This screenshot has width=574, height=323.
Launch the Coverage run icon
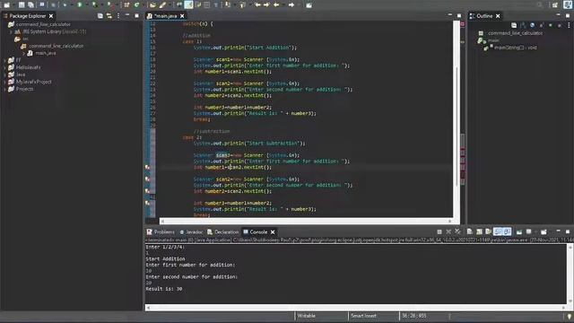pyautogui.click(x=94, y=5)
